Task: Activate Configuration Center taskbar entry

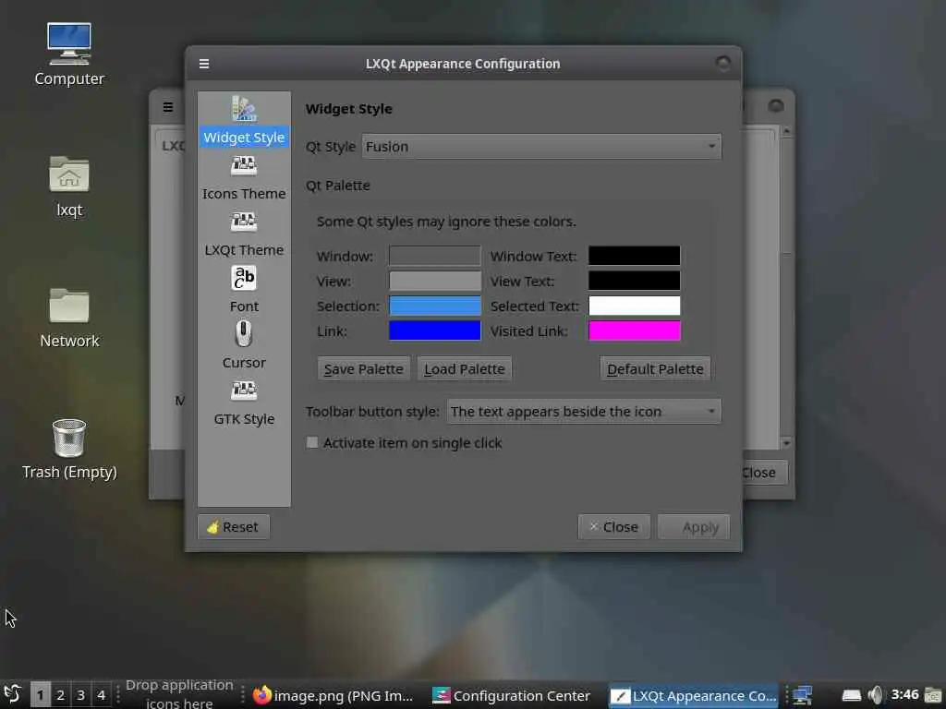Action: [512, 695]
